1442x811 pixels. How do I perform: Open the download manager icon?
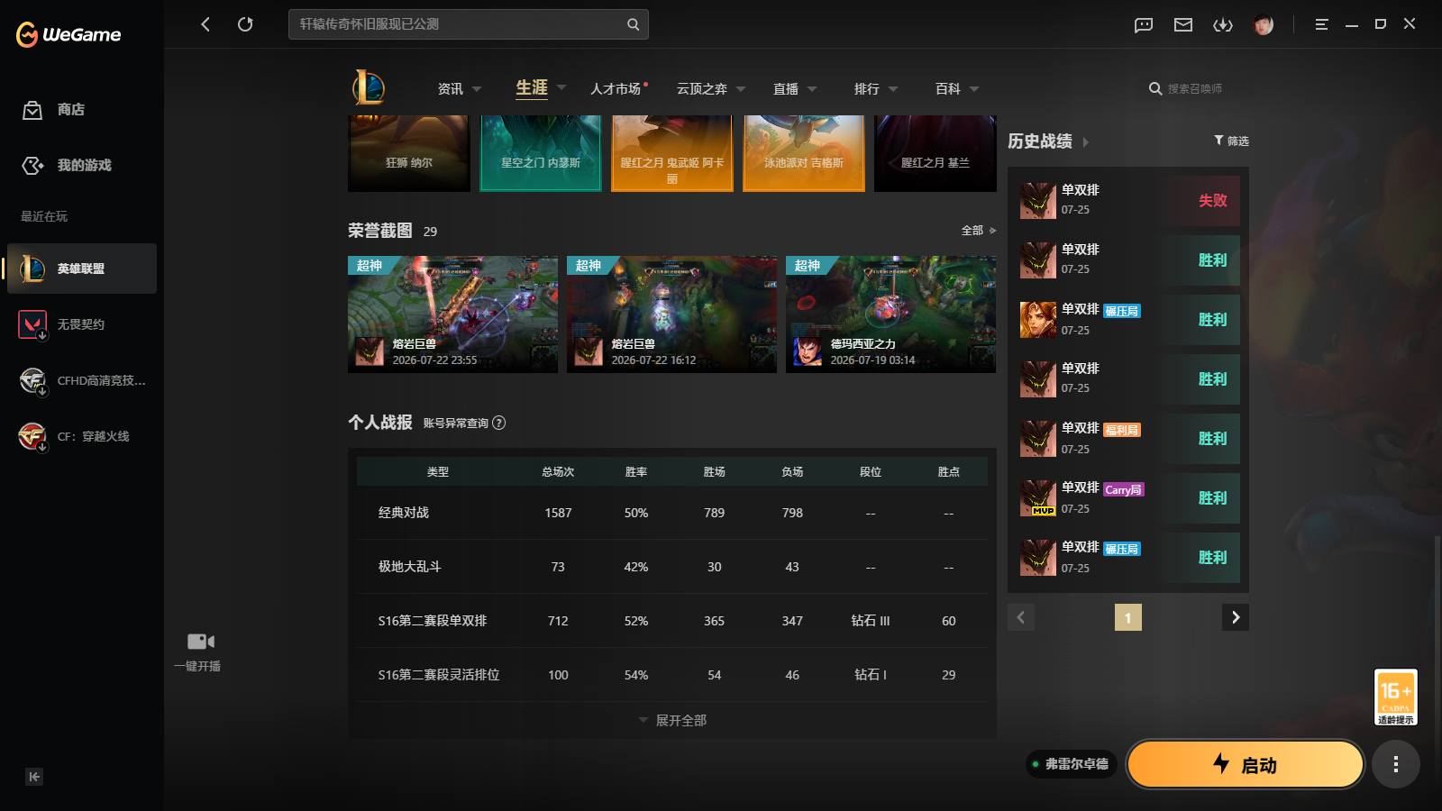(x=1223, y=24)
